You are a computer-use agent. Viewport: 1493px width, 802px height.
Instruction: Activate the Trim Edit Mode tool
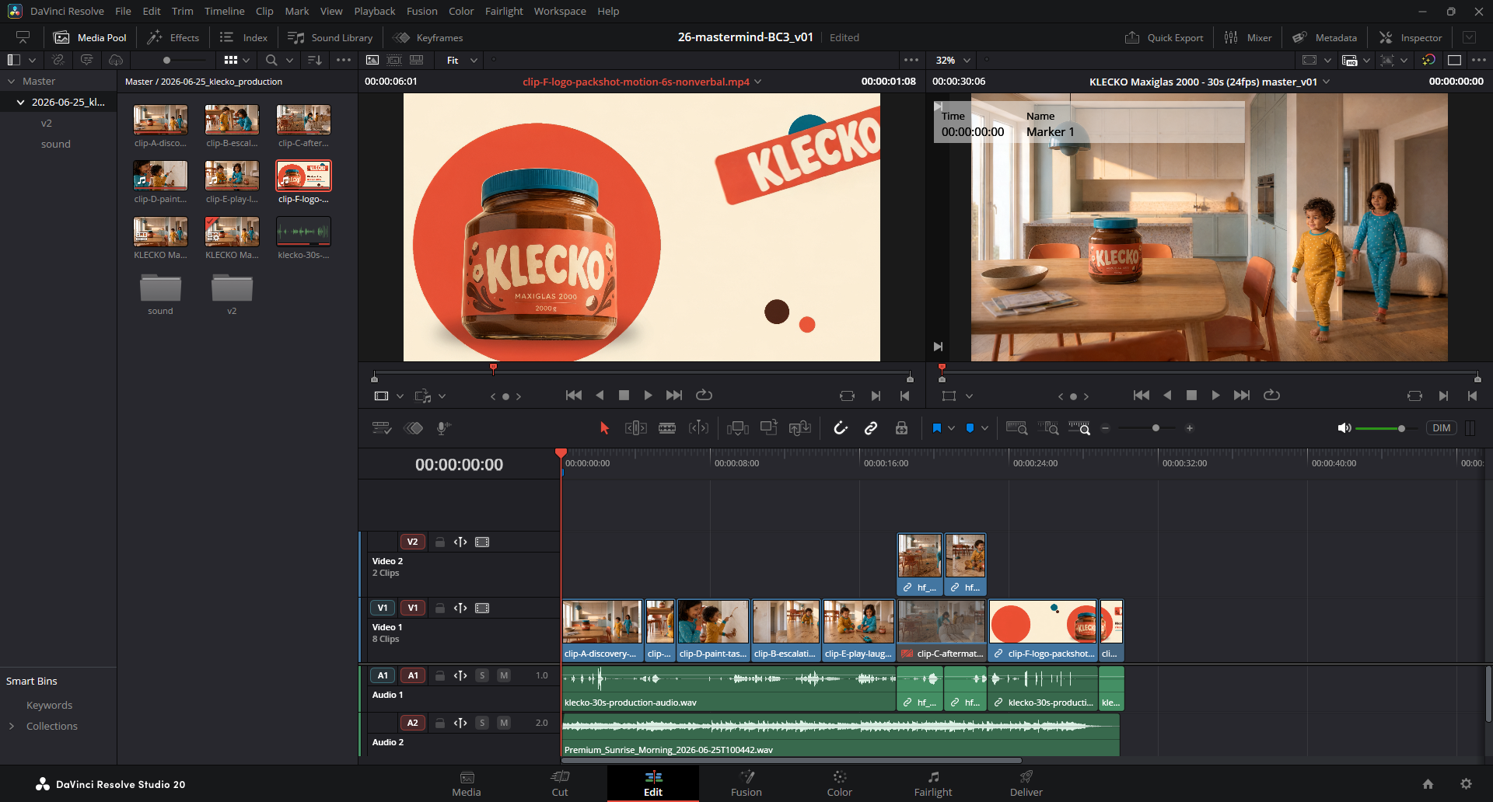coord(635,428)
